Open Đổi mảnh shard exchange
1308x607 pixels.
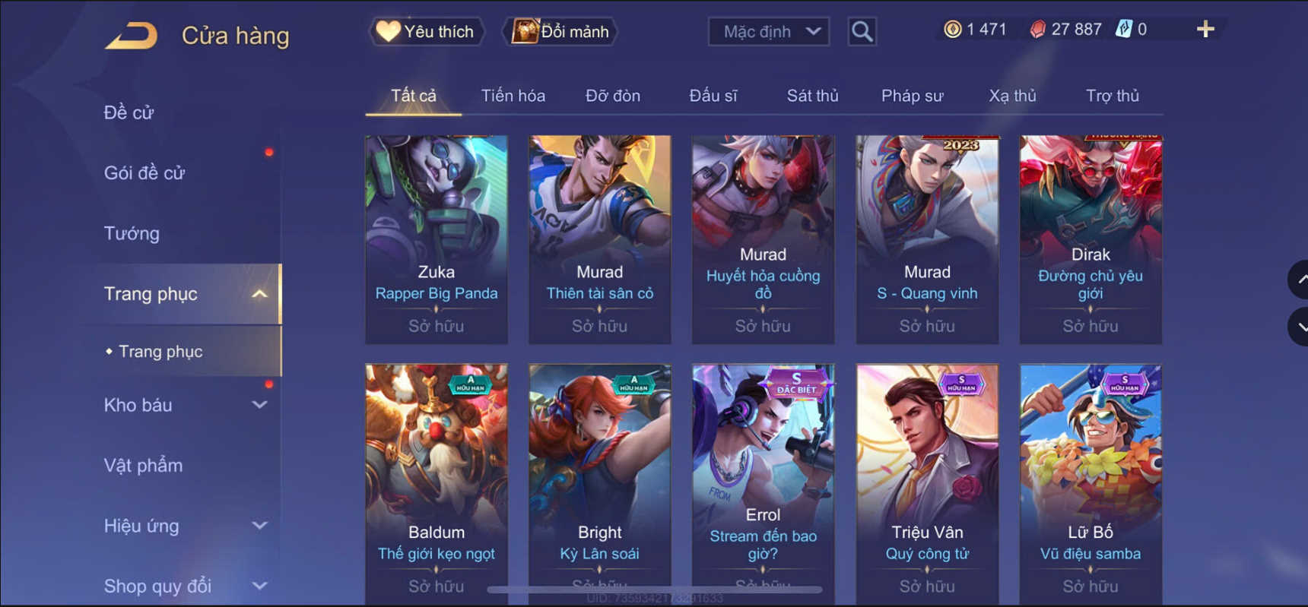pyautogui.click(x=560, y=31)
